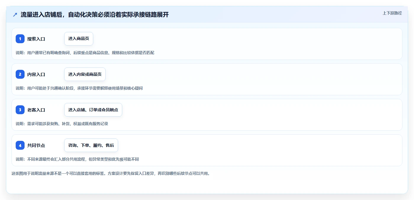The image size is (414, 200).
Task: Select the 内容入口 label
Action: click(36, 74)
